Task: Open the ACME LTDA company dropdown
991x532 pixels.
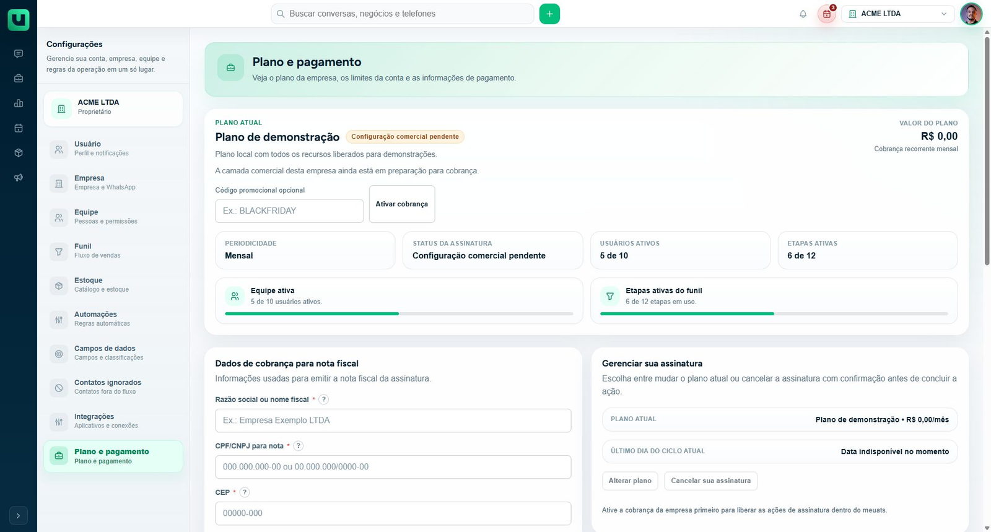Action: pyautogui.click(x=898, y=14)
